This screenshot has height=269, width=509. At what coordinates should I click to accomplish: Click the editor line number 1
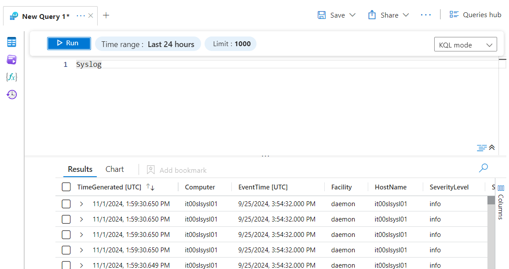point(66,65)
